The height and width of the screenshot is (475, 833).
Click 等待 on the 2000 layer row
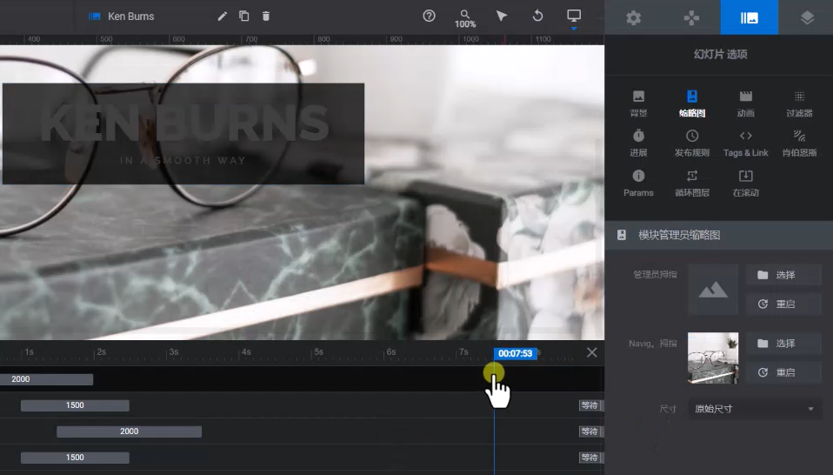590,432
